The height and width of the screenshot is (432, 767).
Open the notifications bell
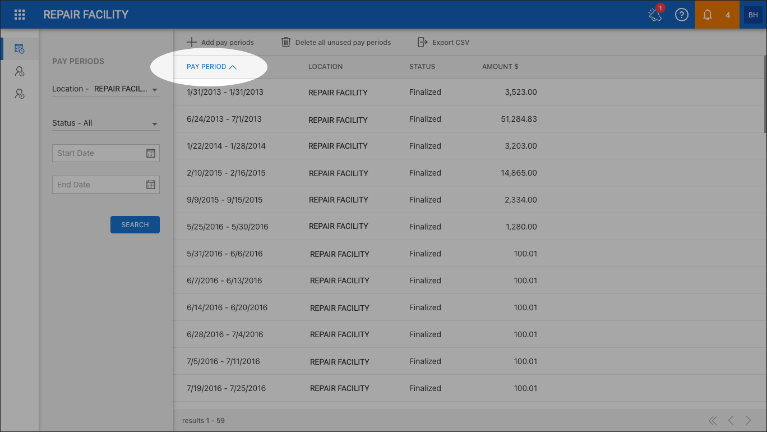click(708, 15)
